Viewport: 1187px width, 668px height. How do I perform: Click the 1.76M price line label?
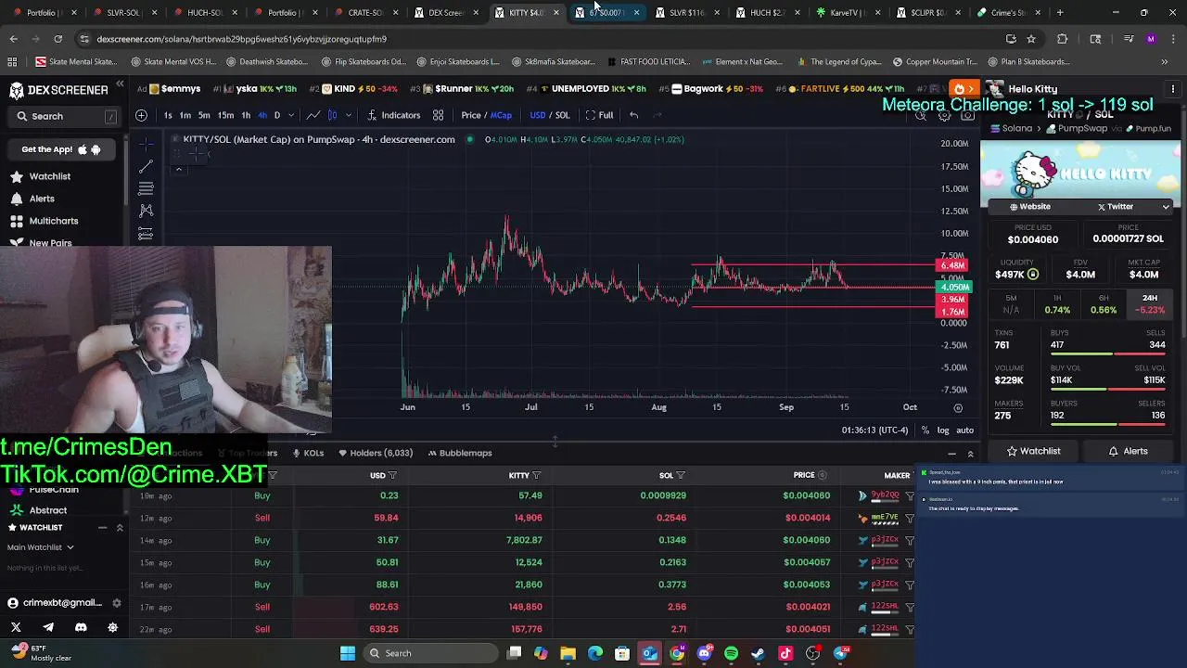pos(953,312)
